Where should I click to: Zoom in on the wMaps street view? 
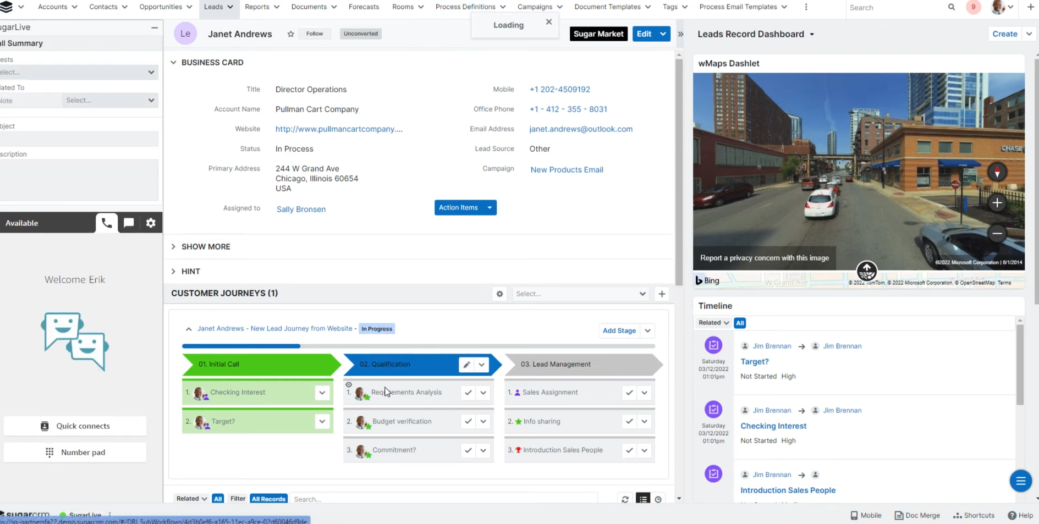997,203
